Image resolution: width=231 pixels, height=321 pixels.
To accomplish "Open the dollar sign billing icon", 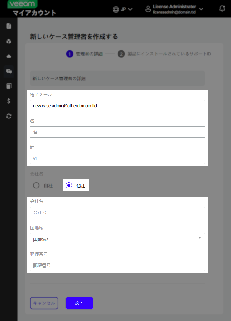I will pyautogui.click(x=9, y=101).
